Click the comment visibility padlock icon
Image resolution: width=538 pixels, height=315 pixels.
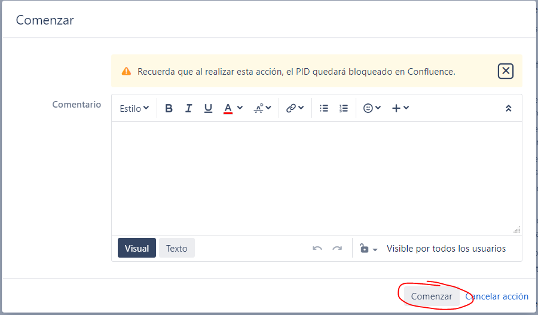[364, 247]
